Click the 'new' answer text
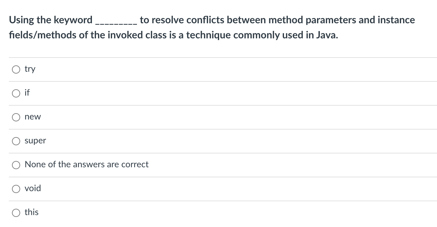Viewport: 437px width, 227px height. pyautogui.click(x=33, y=117)
